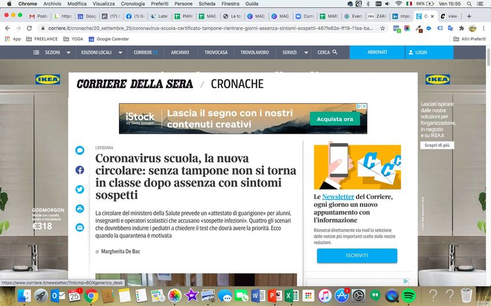Send the article via the email icon

(x=80, y=228)
